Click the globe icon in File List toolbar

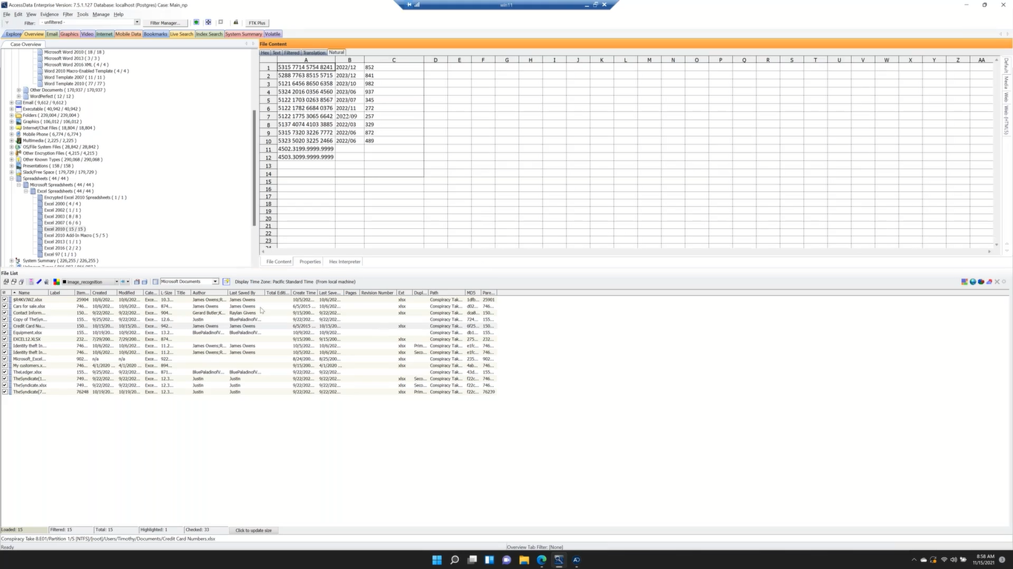click(x=973, y=282)
